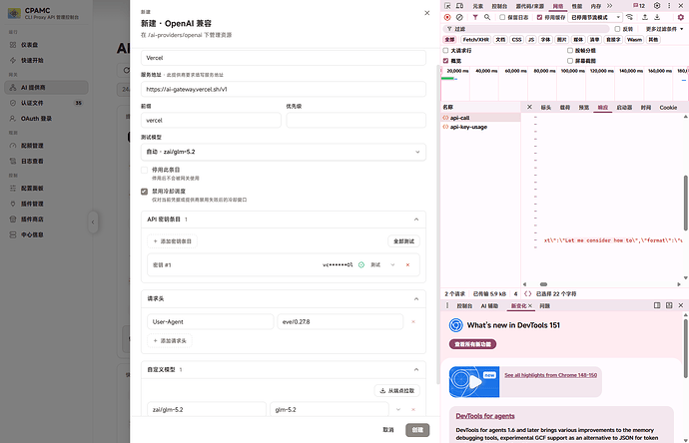Viewport: 689px width, 443px height.
Task: Open the 更多过滤条件 dropdown
Action: click(664, 29)
